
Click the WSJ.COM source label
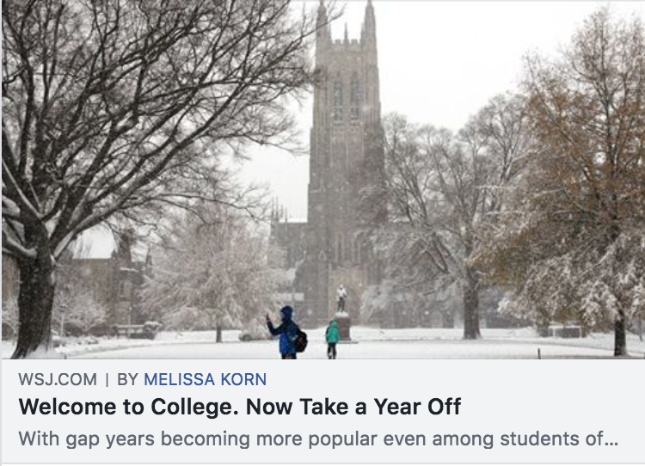[58, 379]
